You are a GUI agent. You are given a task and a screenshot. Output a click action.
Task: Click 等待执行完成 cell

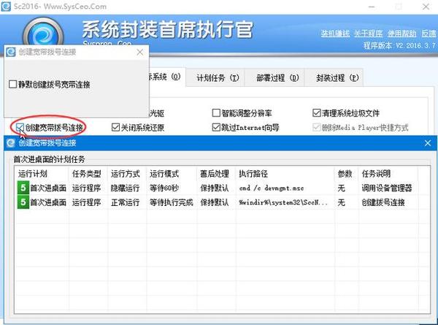(172, 202)
